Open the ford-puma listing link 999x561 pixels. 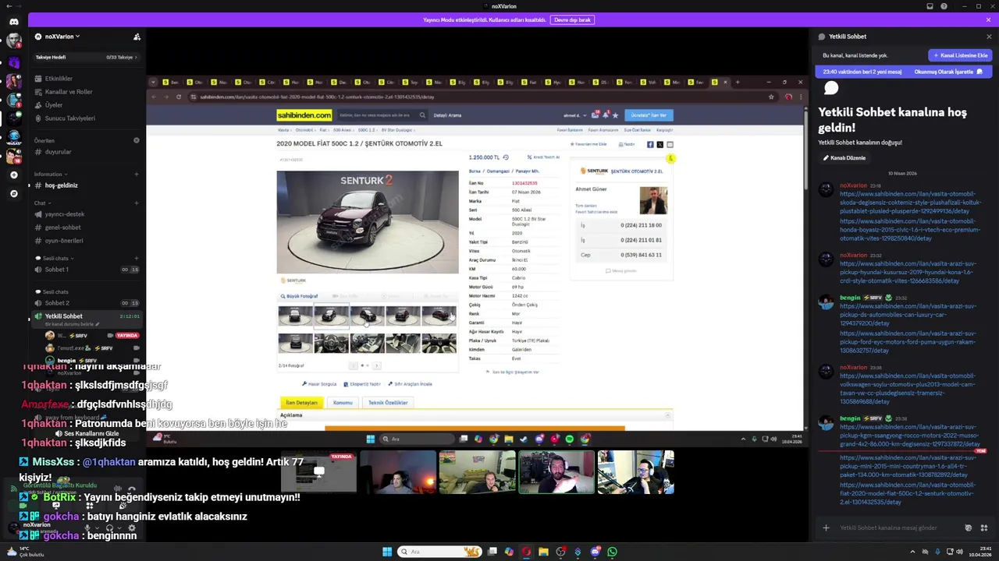tap(908, 342)
